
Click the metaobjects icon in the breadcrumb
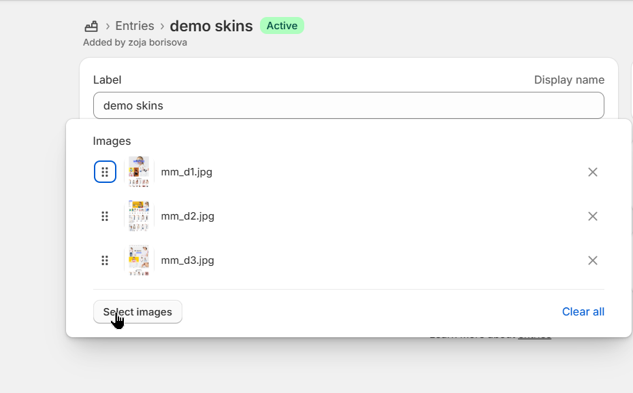91,27
